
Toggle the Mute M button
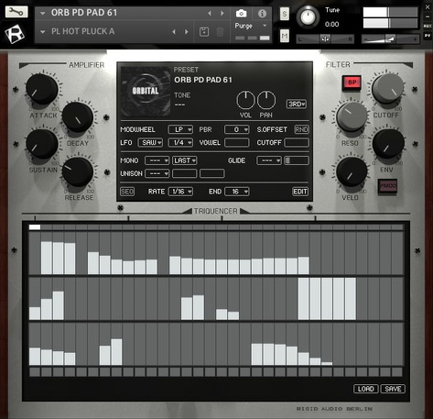click(285, 36)
